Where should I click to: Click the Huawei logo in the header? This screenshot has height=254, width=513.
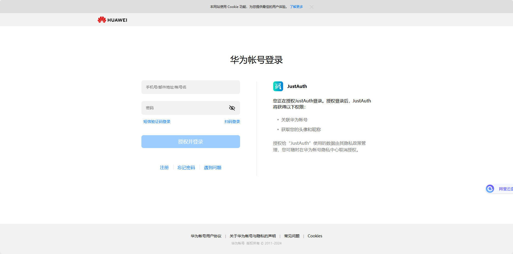pyautogui.click(x=112, y=20)
